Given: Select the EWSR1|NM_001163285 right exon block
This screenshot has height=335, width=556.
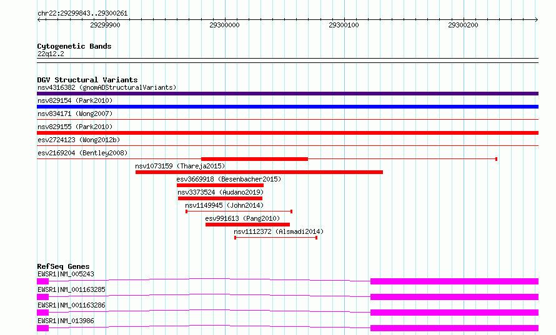Looking at the screenshot, I should (455, 297).
